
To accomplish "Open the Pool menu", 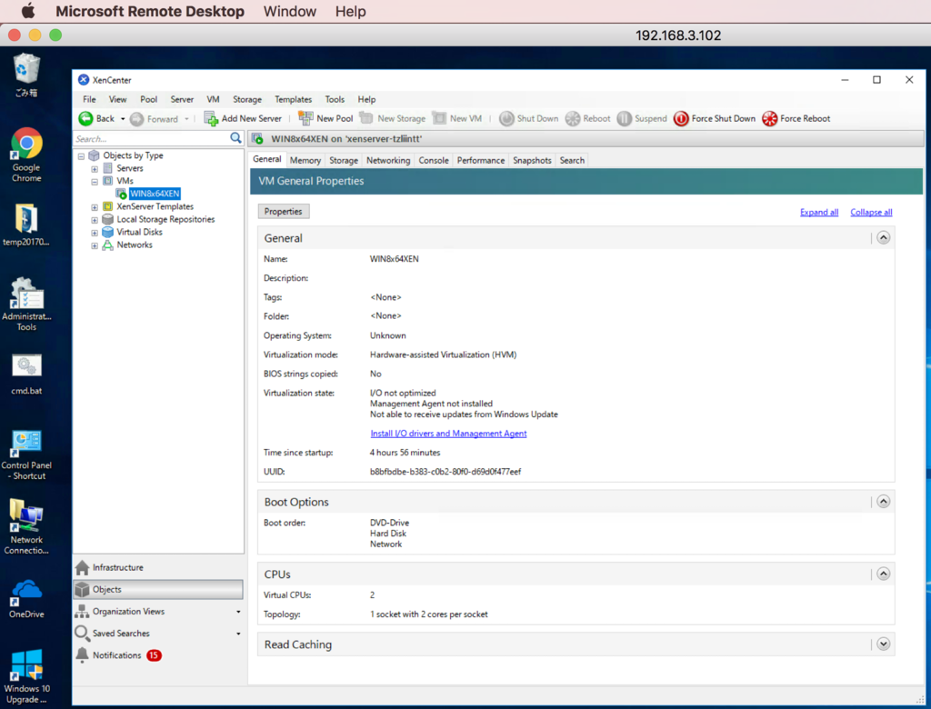I will click(148, 99).
